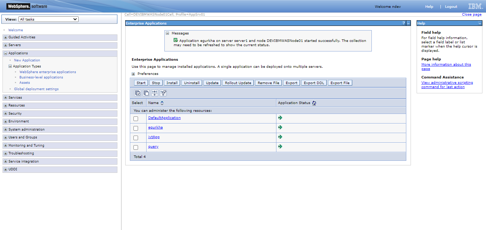Screen dimensions: 486x230
Task: Click the Install button
Action: click(x=172, y=83)
